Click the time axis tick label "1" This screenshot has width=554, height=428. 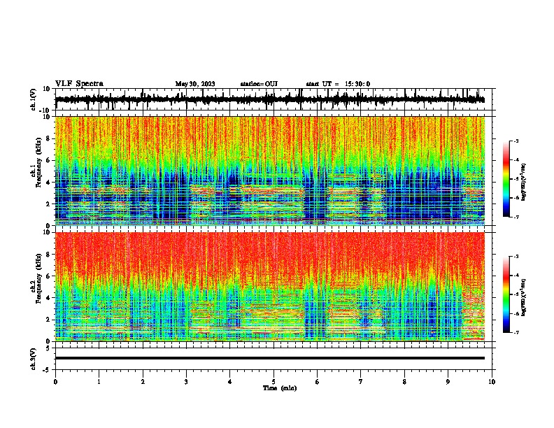point(99,382)
